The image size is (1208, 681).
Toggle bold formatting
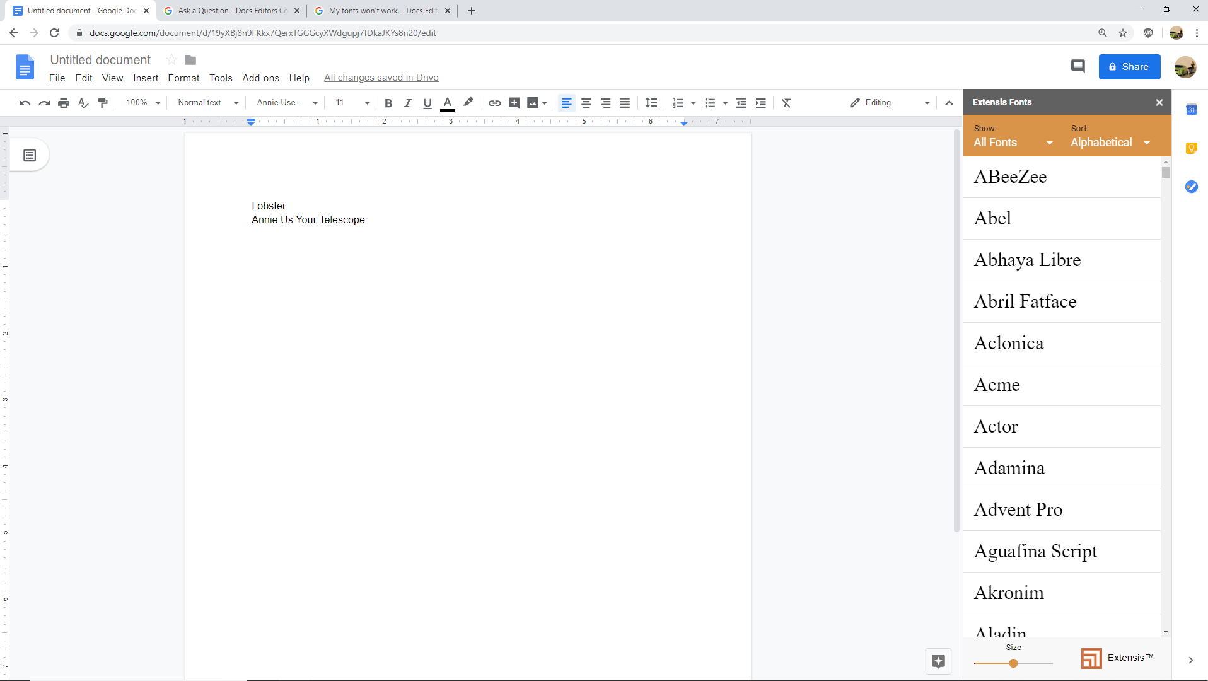click(x=388, y=103)
